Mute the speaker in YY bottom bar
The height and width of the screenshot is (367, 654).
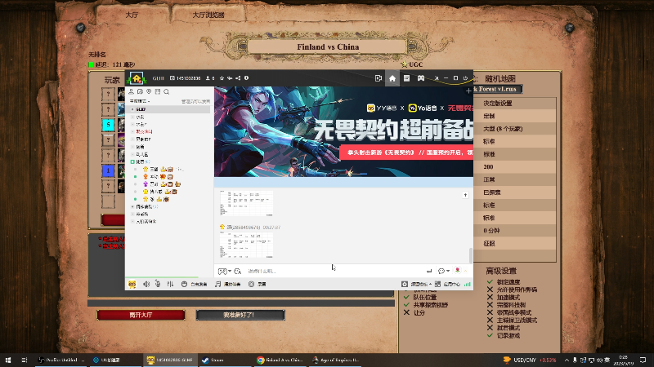click(146, 284)
